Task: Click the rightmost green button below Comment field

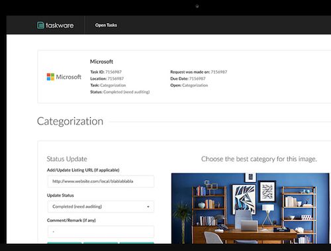Action: [137, 243]
